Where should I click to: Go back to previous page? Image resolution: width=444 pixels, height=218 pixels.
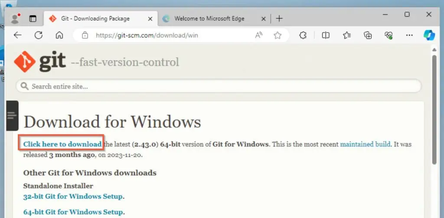click(17, 35)
